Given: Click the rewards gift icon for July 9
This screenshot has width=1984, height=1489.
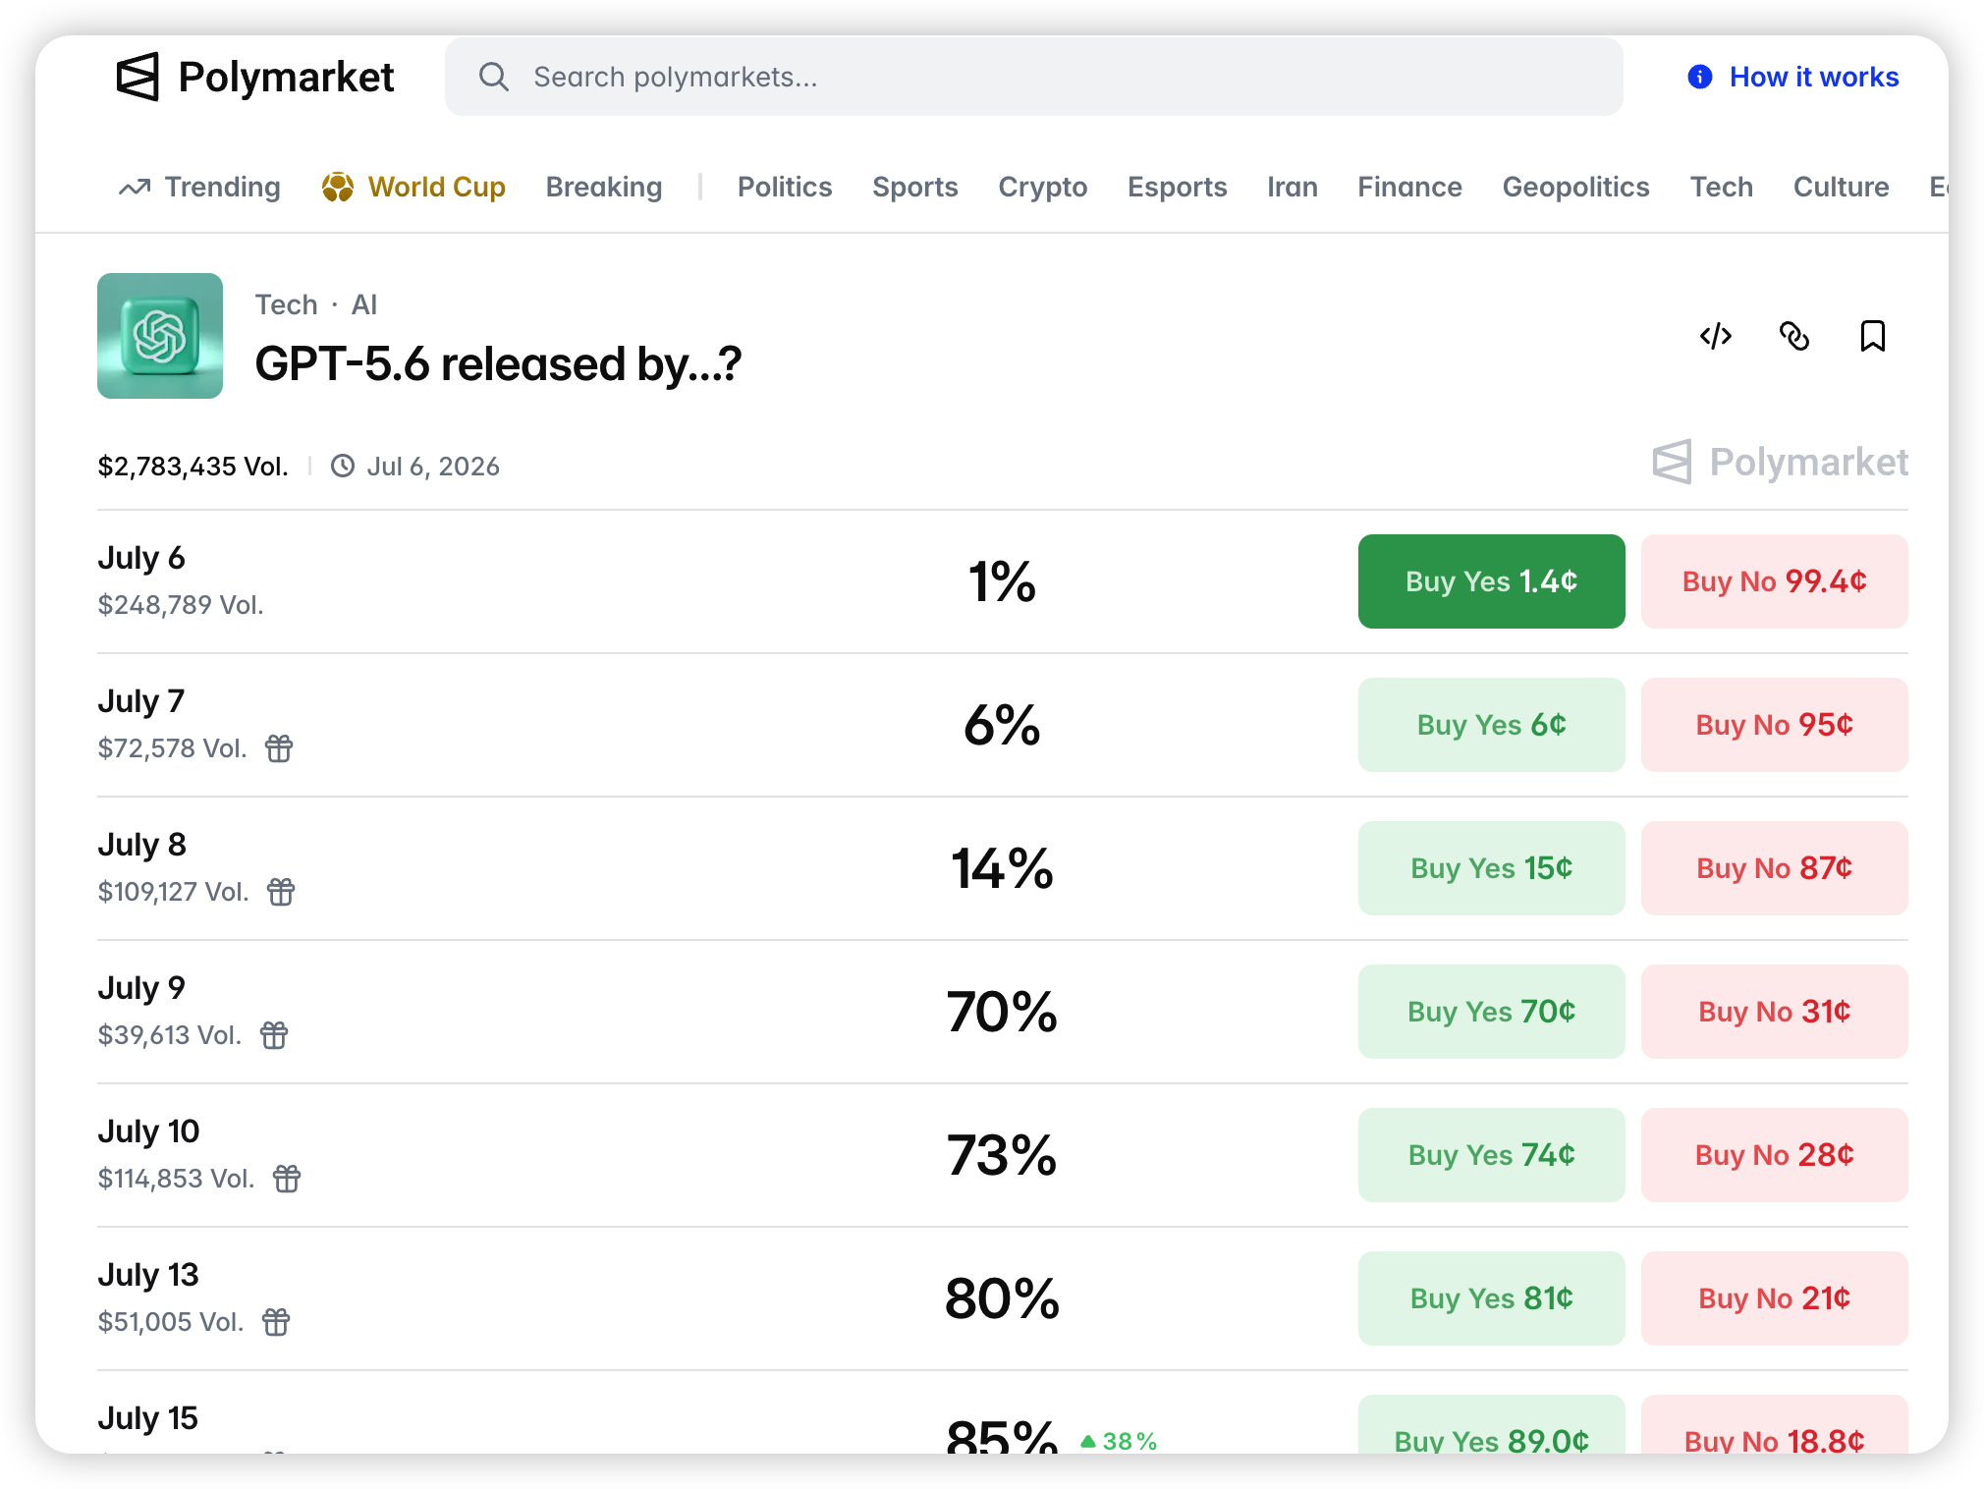Looking at the screenshot, I should 274,1035.
